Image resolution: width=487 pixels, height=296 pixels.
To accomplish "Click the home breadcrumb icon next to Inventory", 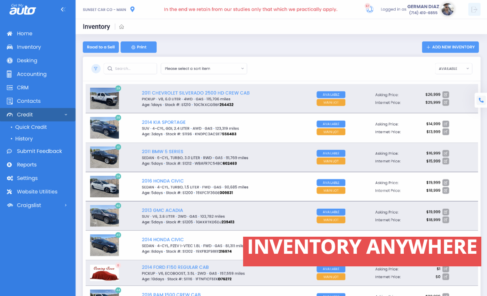I will pyautogui.click(x=121, y=26).
